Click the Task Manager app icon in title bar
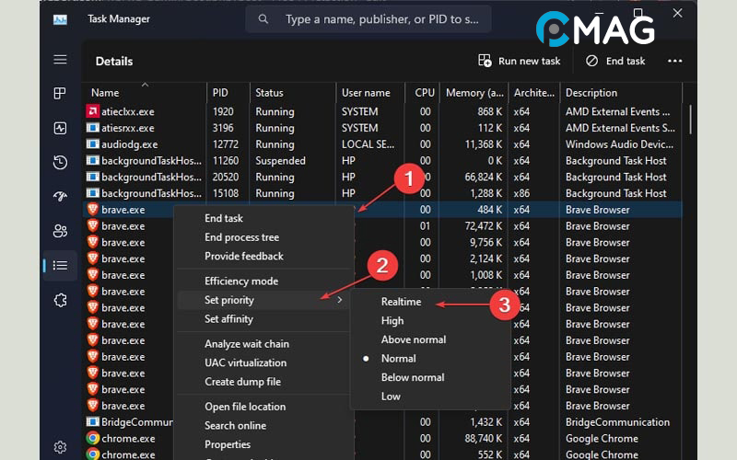 pyautogui.click(x=60, y=19)
